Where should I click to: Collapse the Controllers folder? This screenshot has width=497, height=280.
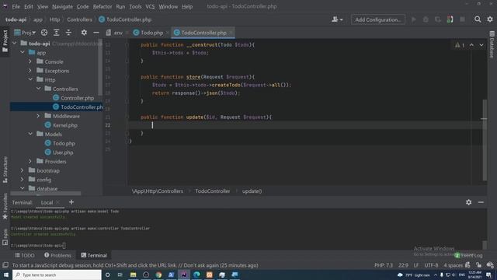[x=38, y=89]
